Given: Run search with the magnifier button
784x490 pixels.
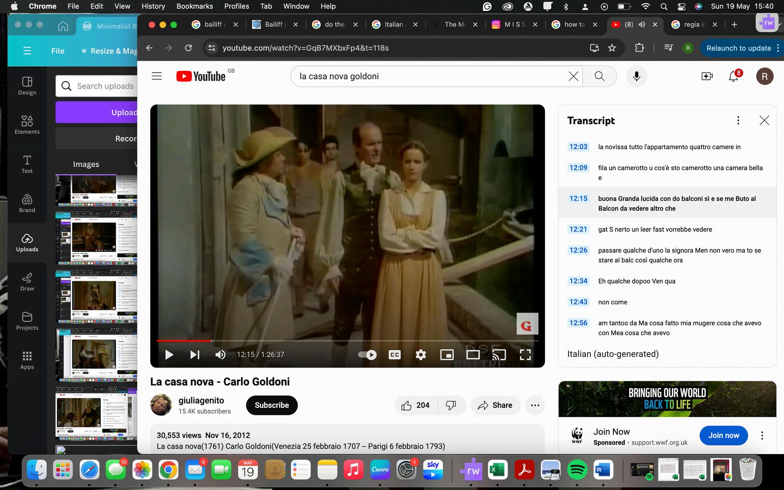Looking at the screenshot, I should click(x=599, y=76).
